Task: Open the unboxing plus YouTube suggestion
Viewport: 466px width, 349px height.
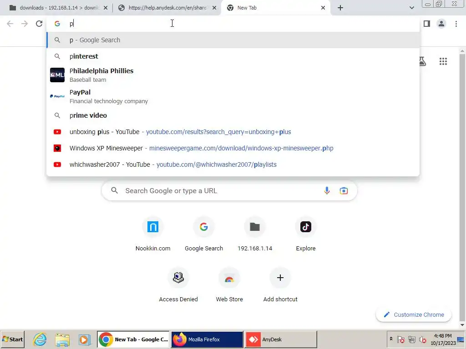Action: 233,132
